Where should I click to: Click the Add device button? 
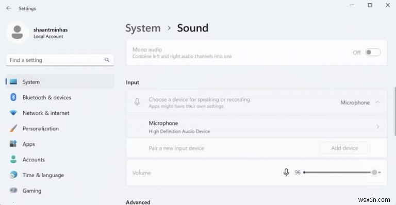[x=345, y=148]
